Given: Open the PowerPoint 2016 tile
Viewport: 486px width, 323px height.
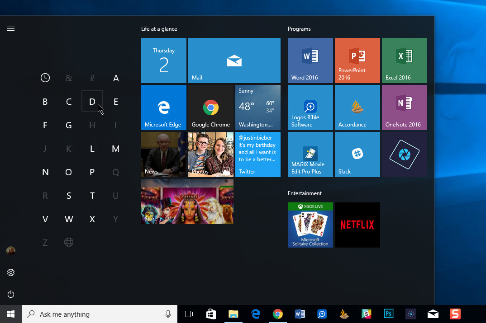Looking at the screenshot, I should pos(357,61).
